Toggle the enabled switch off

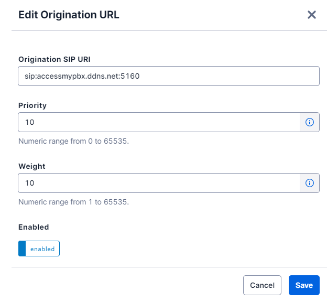[39, 249]
